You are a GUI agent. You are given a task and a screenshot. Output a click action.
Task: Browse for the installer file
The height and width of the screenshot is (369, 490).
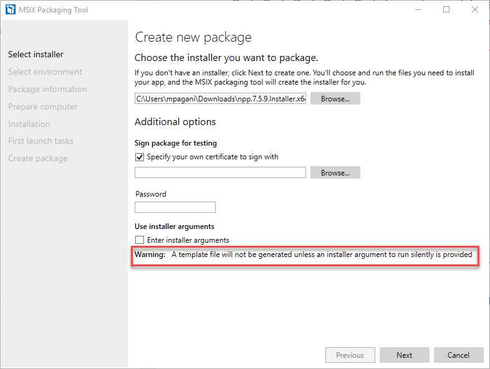tap(335, 98)
